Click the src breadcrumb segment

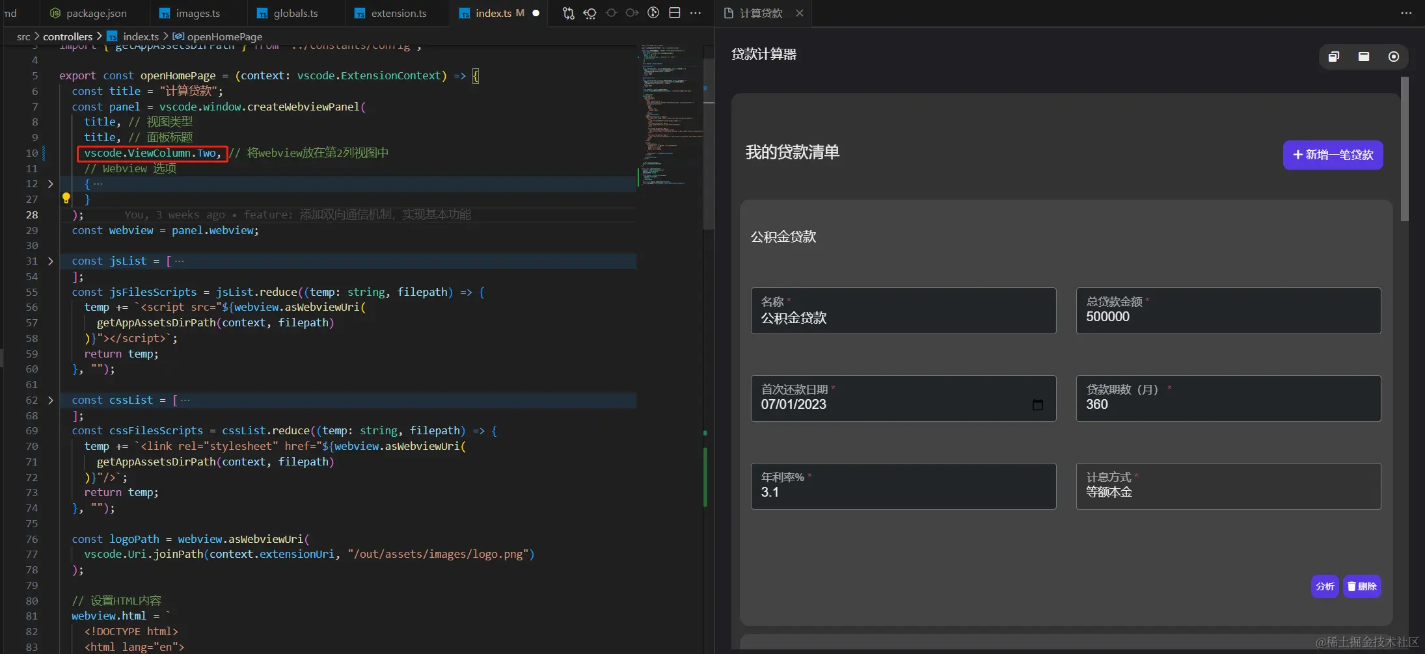click(x=23, y=36)
